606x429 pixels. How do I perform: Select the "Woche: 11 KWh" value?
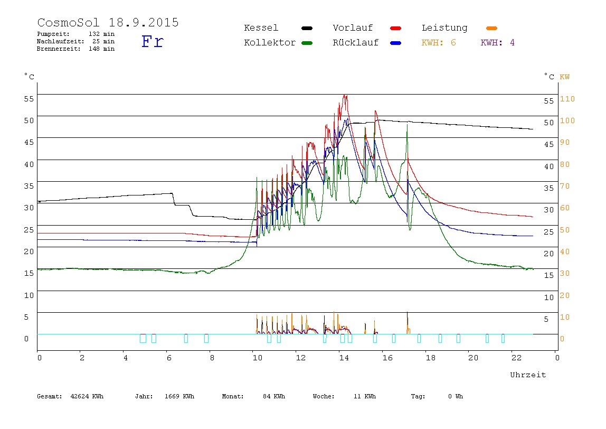(x=344, y=396)
